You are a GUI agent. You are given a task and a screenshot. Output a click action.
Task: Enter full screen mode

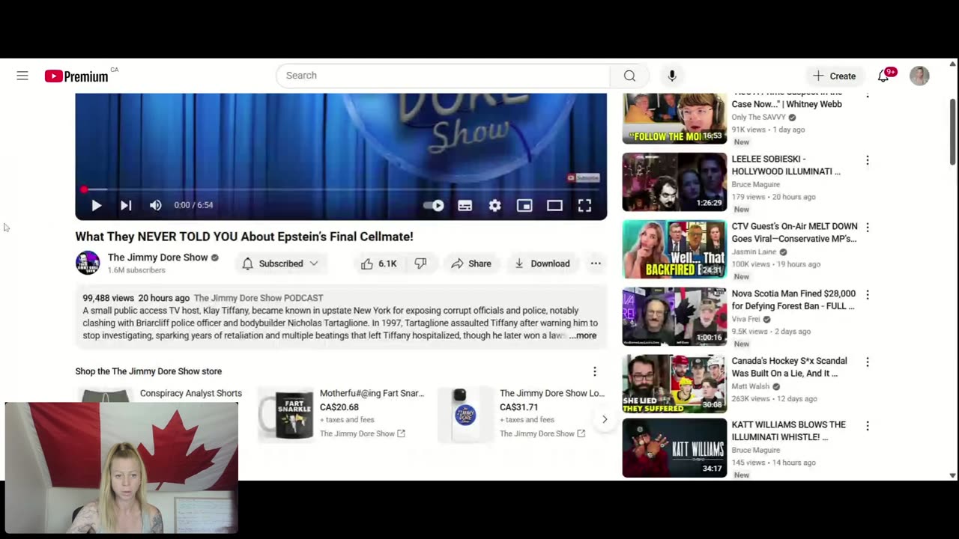click(584, 205)
